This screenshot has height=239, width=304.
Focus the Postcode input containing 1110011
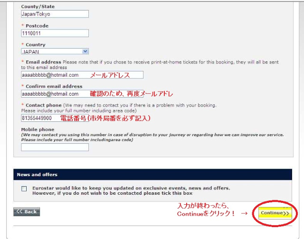pyautogui.click(x=55, y=33)
